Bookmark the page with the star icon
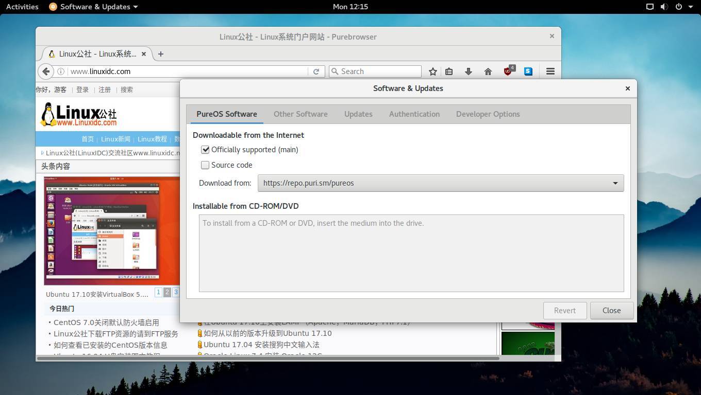701x395 pixels. click(x=432, y=71)
